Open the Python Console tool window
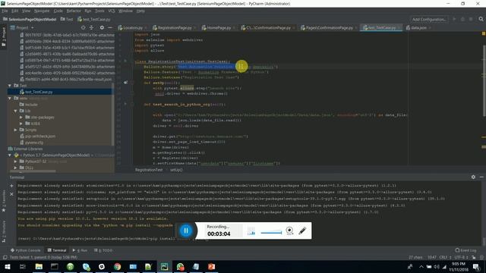Viewport: 486px width, 273px height. [25, 250]
